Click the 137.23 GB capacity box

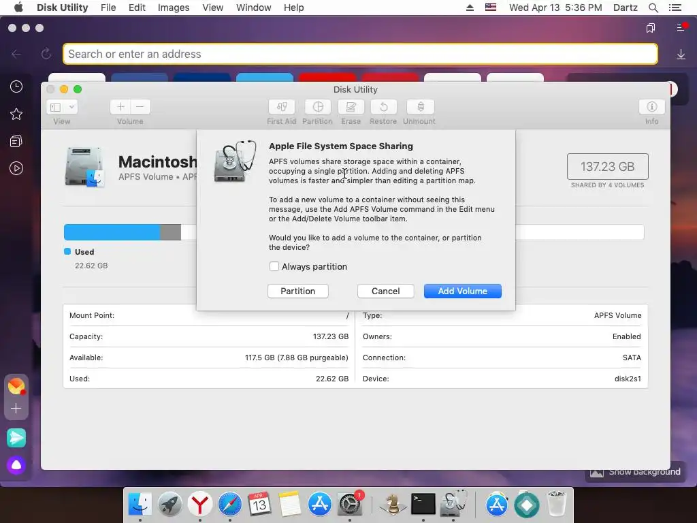click(x=607, y=167)
